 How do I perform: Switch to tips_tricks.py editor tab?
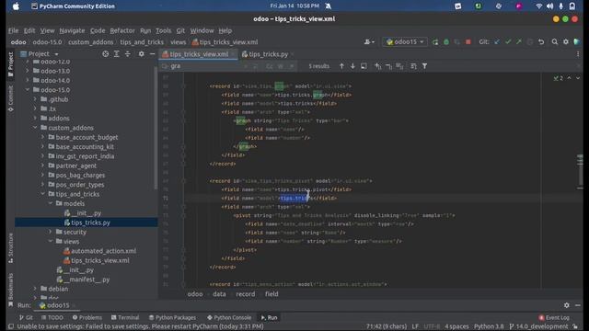pyautogui.click(x=268, y=54)
